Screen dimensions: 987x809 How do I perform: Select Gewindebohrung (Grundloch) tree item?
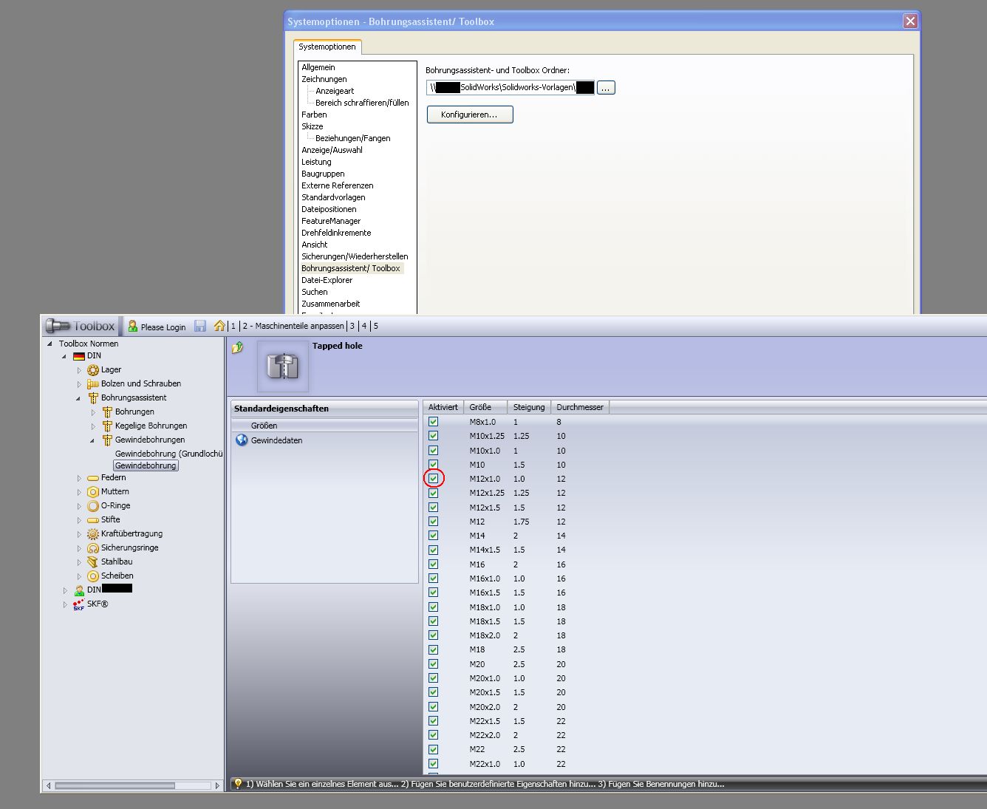tap(169, 454)
